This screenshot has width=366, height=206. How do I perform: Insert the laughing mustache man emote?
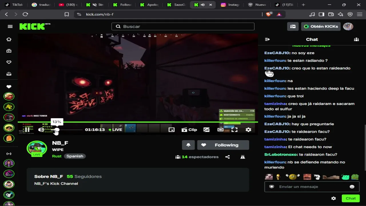[307, 177]
